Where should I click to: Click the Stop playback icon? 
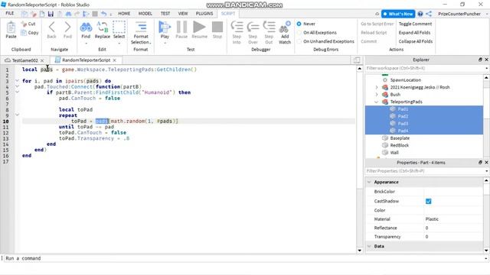[x=217, y=27]
